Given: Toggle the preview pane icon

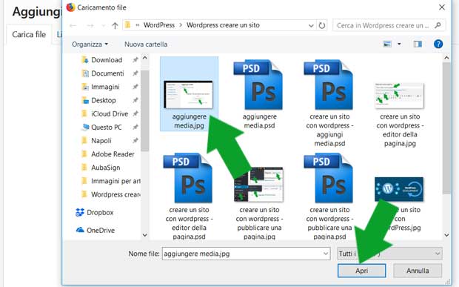Looking at the screenshot, I should point(418,44).
